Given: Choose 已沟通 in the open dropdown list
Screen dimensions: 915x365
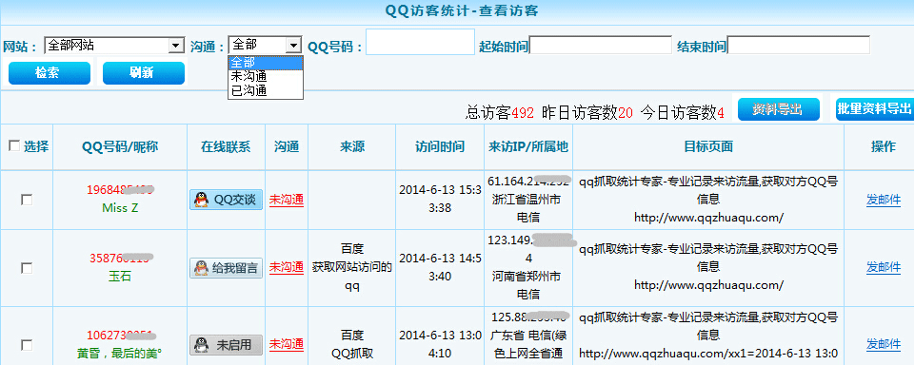Looking at the screenshot, I should [266, 91].
